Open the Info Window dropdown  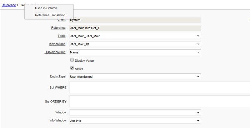[x=198, y=121]
